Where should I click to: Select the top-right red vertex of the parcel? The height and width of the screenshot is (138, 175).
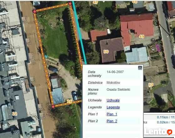pyautogui.click(x=70, y=3)
